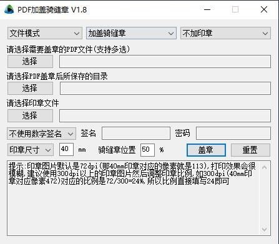Click label 请选择印章文件
This screenshot has height=244, width=279.
pyautogui.click(x=32, y=103)
